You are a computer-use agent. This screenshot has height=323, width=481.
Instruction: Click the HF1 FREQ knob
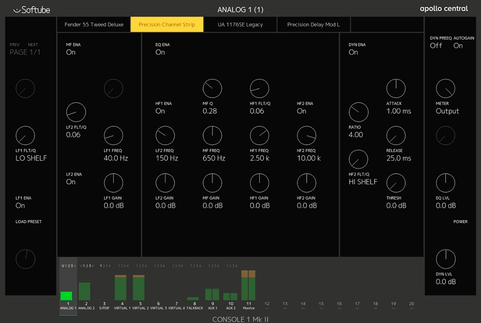coord(260,136)
